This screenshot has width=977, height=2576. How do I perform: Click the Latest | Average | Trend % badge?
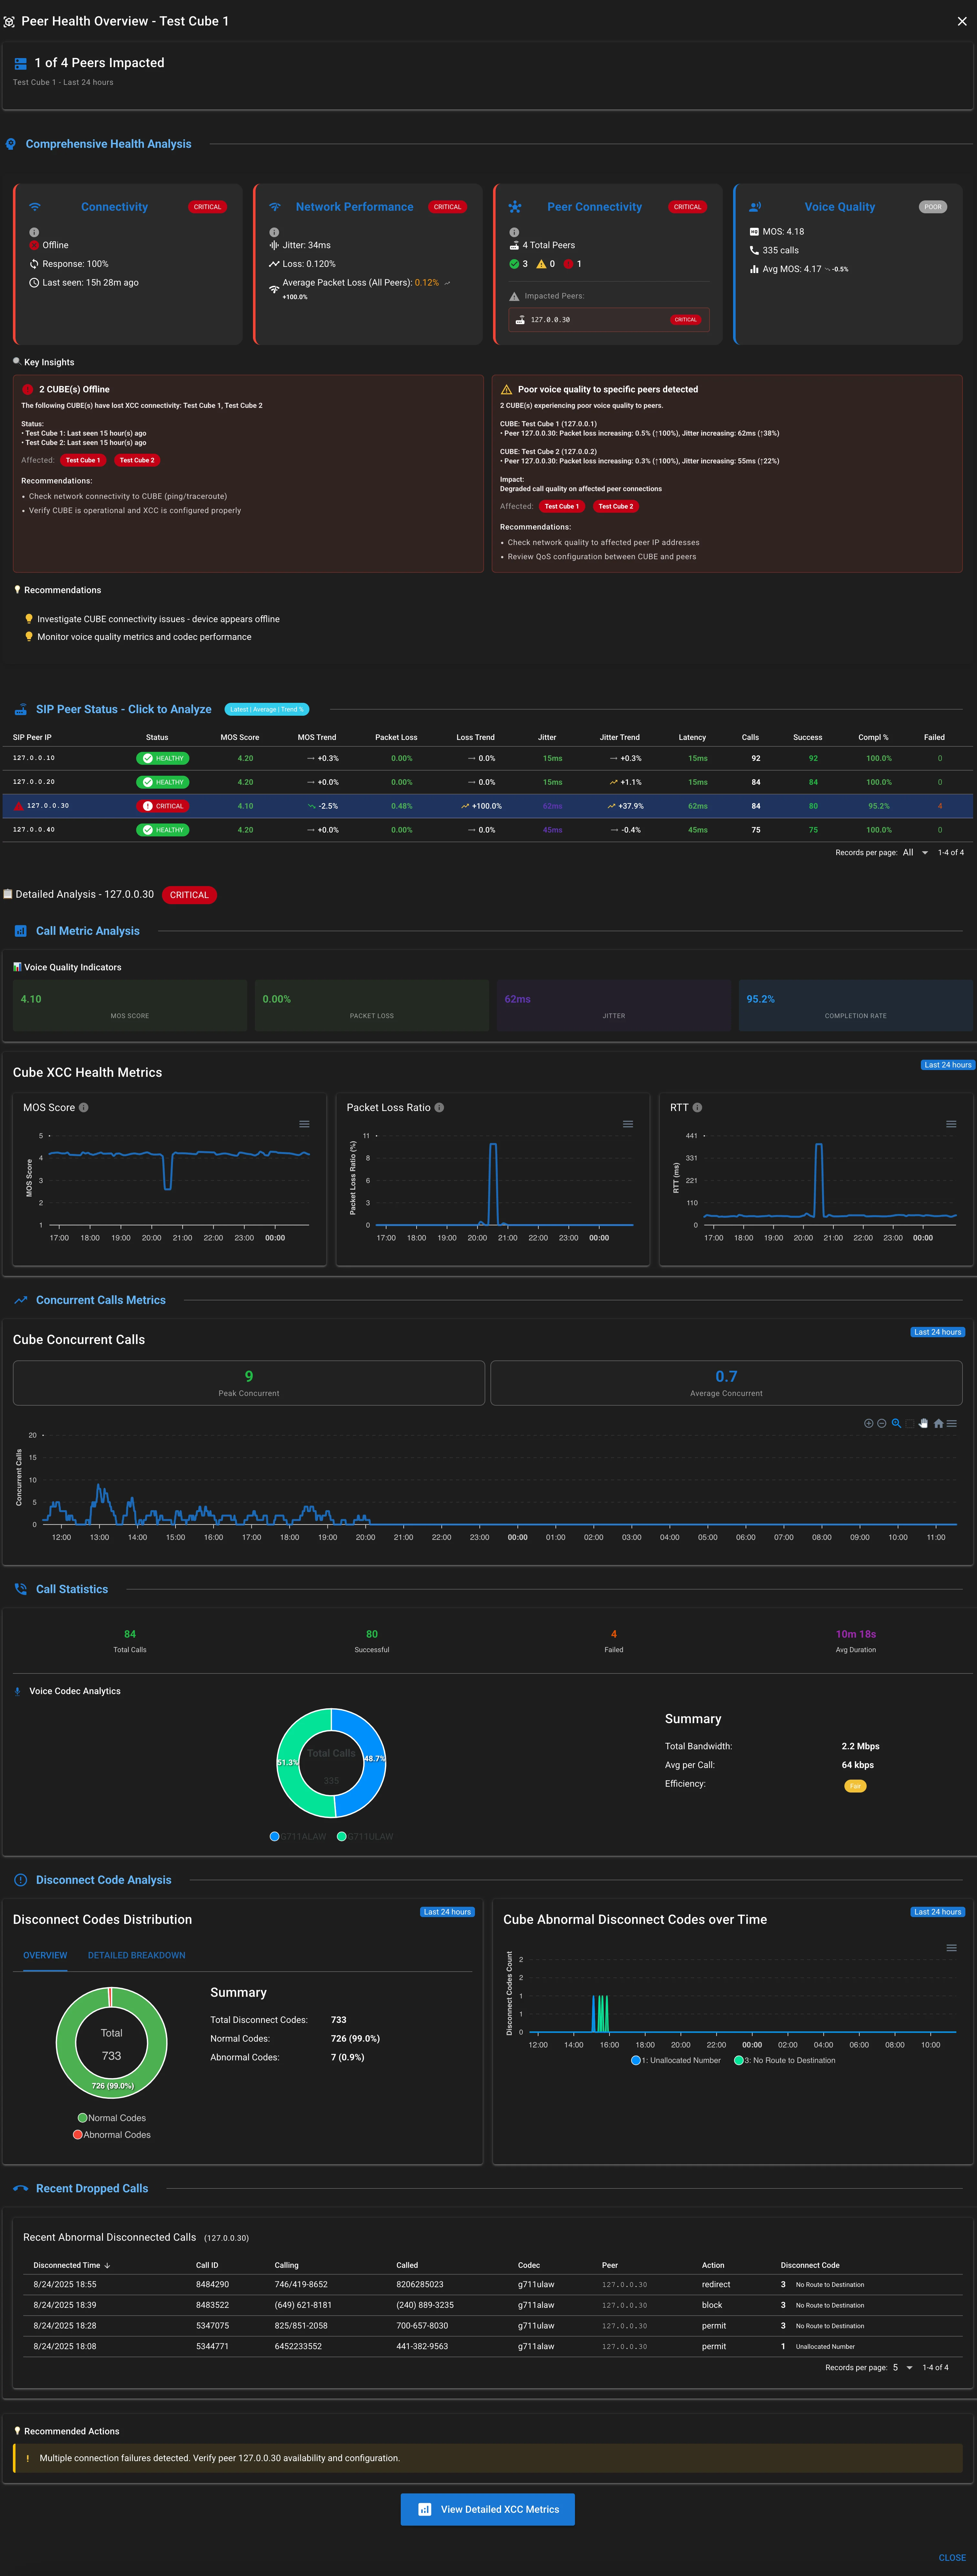click(267, 709)
